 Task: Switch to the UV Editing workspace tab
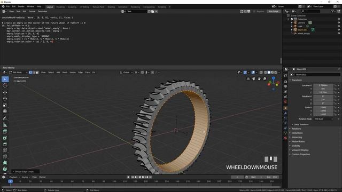tap(84, 7)
